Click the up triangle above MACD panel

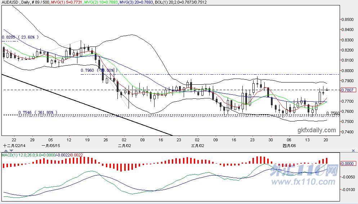click(x=6, y=151)
